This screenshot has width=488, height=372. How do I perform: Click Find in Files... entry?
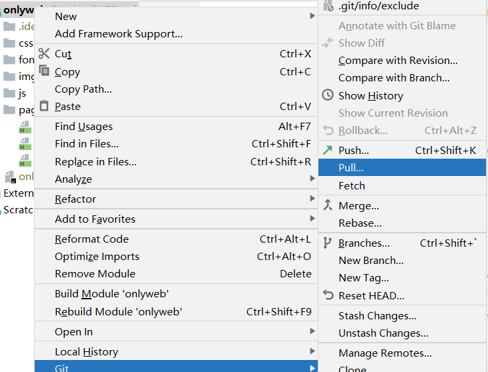point(87,143)
